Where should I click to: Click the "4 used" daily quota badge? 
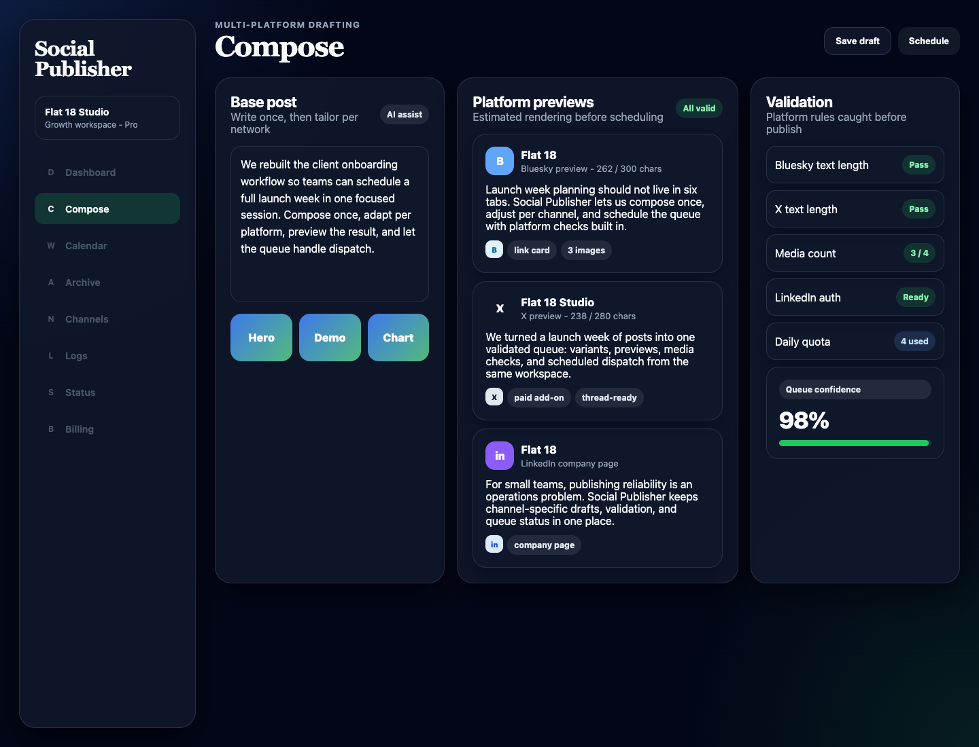coord(914,342)
